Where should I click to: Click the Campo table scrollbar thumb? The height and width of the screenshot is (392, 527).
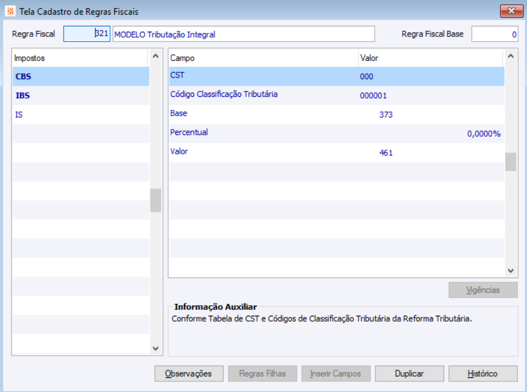[x=511, y=162]
